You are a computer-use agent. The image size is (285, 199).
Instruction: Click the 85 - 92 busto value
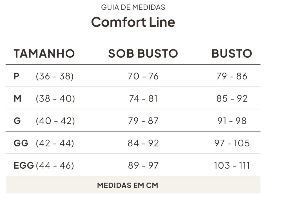232,99
